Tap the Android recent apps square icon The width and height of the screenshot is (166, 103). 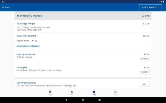point(100,100)
